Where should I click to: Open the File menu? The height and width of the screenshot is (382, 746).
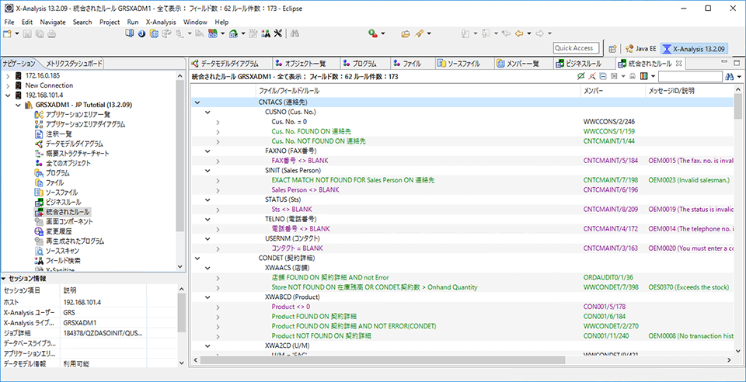tap(9, 22)
